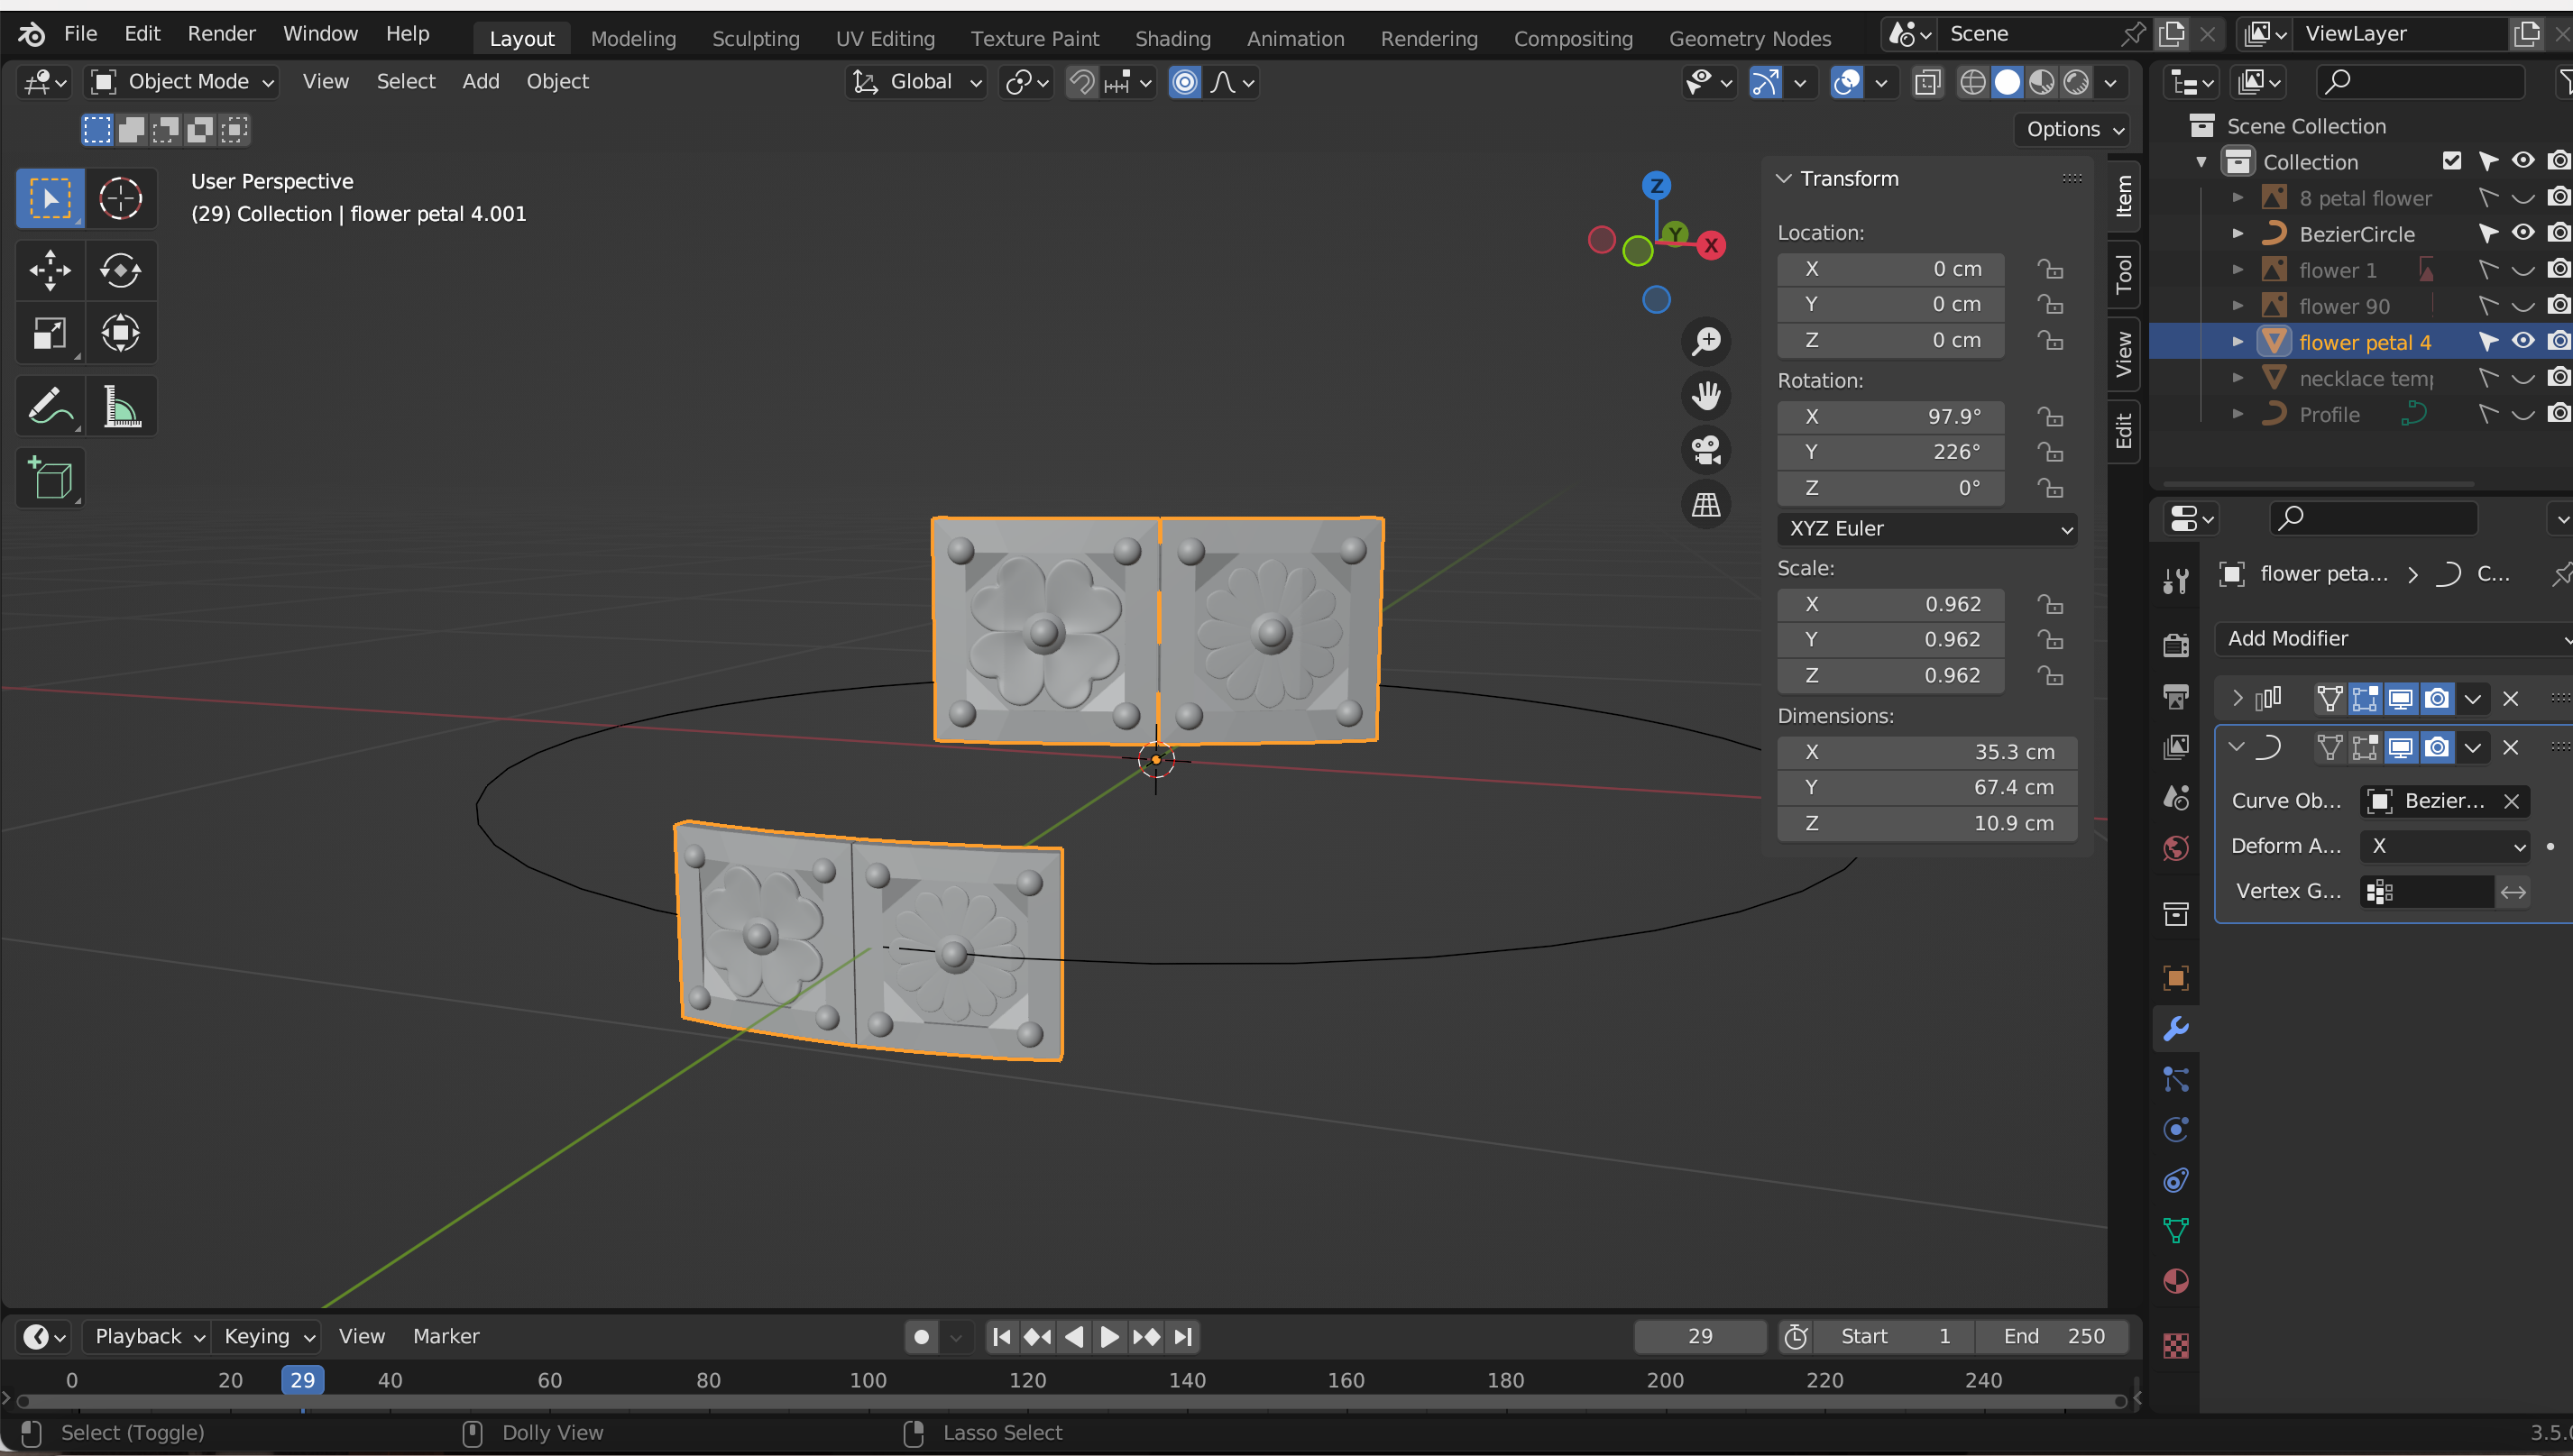Switch to Geometry Nodes workspace tab
The height and width of the screenshot is (1456, 2573).
(1750, 38)
